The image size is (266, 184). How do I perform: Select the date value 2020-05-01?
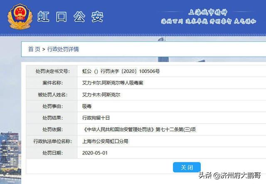(95, 153)
